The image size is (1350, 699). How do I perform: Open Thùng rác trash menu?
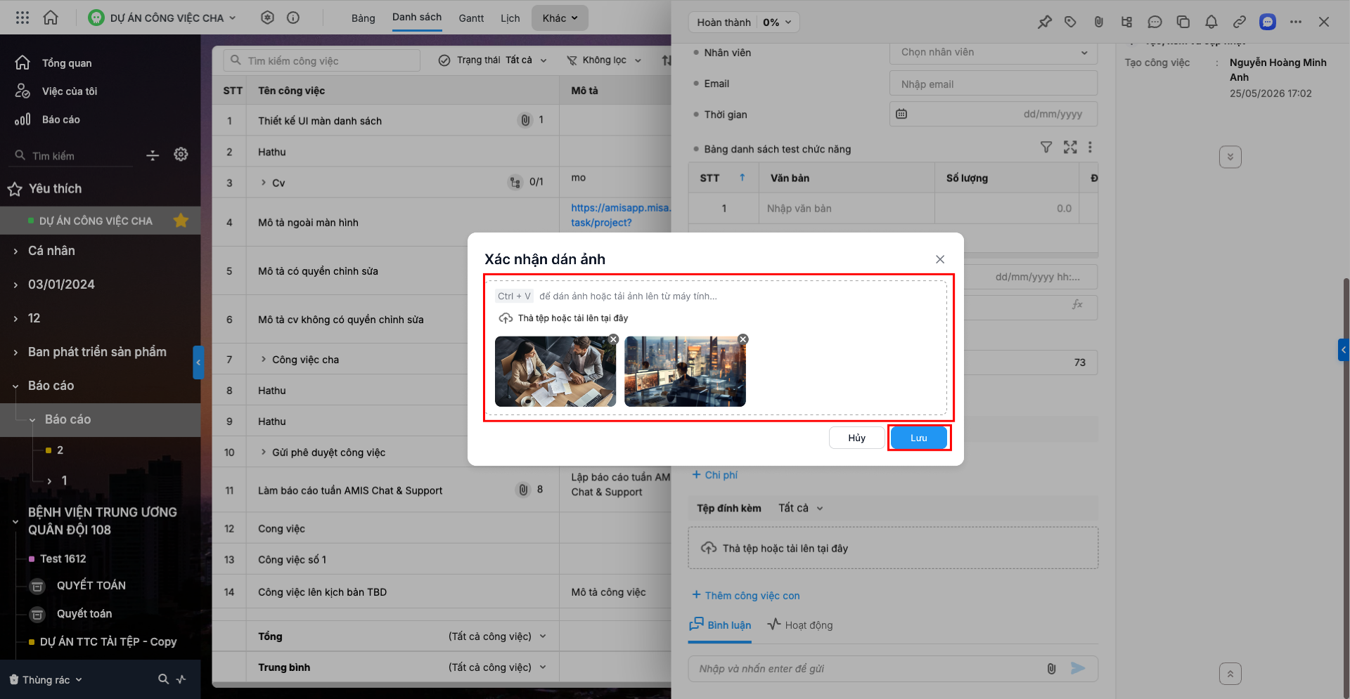point(46,679)
